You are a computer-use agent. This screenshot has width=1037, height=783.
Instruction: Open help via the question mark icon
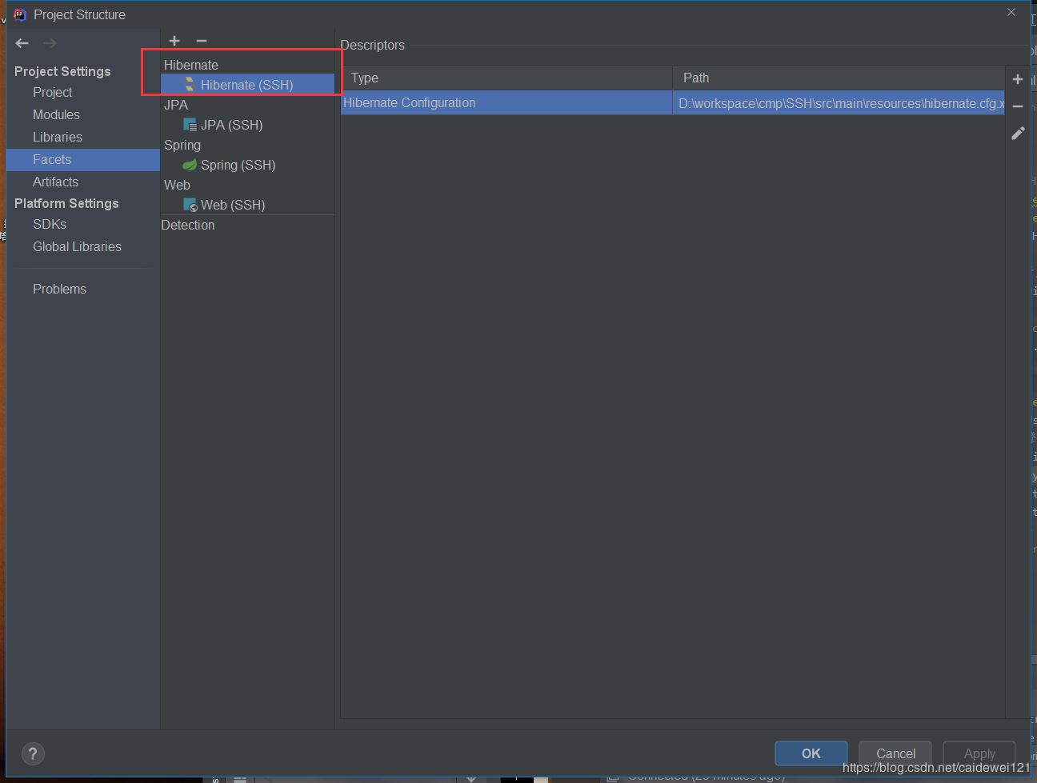point(33,753)
